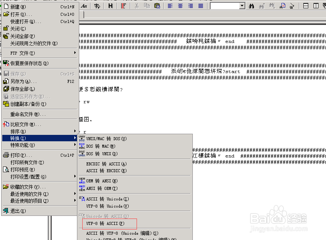Image resolution: width=326 pixels, height=240 pixels.
Task: Select 创建副本/备份(Y) menu entry
Action: pos(40,104)
